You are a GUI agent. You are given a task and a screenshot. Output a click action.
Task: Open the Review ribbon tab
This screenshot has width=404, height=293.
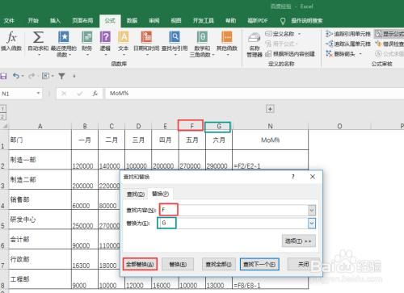[x=154, y=21]
